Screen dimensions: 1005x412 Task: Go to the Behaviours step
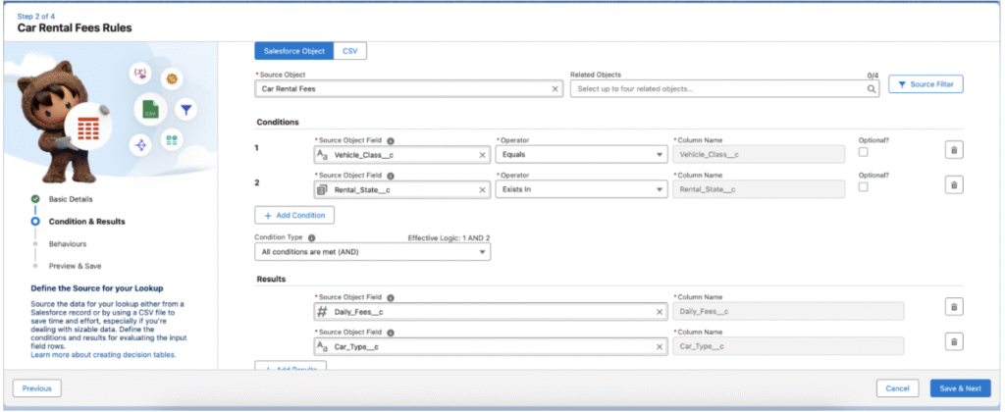tap(68, 244)
